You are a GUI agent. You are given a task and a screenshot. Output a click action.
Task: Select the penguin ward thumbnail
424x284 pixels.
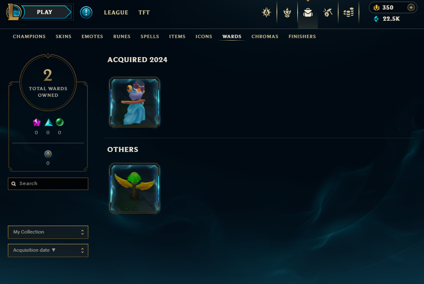(x=134, y=102)
